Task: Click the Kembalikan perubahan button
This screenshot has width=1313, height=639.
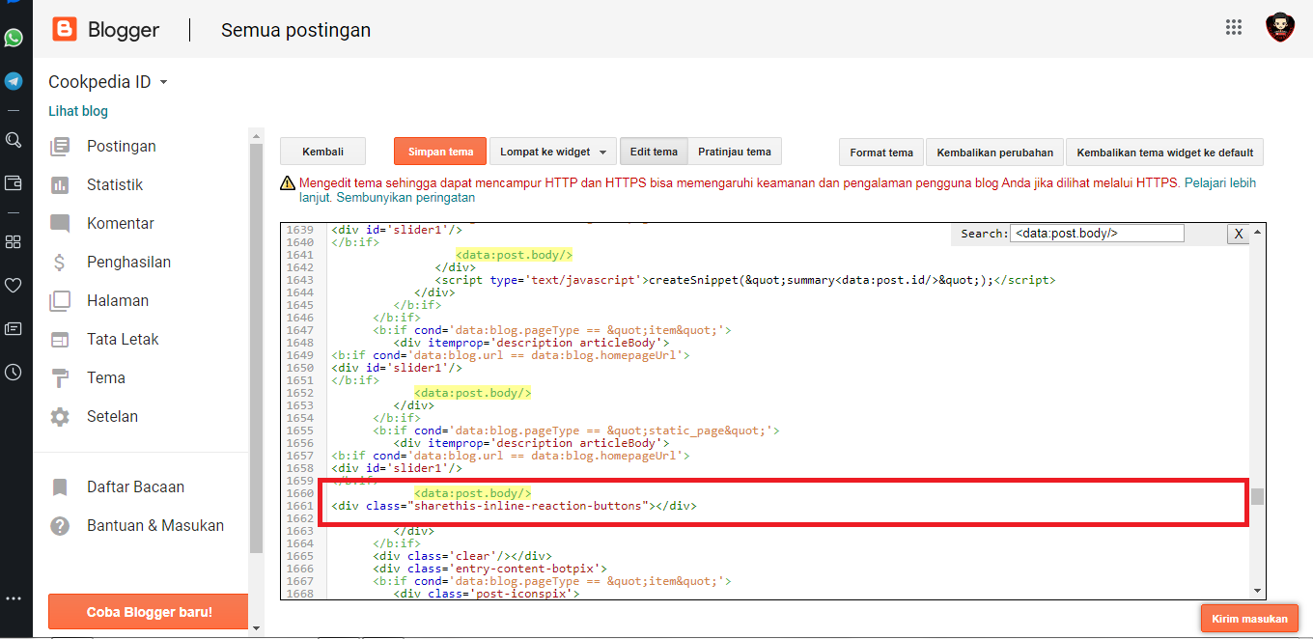Action: pos(994,153)
